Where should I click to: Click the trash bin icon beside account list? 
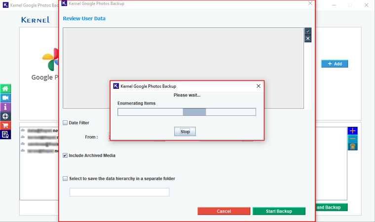(x=352, y=147)
